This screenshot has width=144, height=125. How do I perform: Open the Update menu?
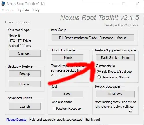(x=23, y=10)
